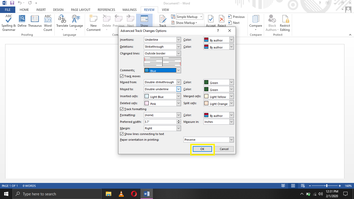
Task: Open the Changed lines dropdown
Action: tap(178, 53)
